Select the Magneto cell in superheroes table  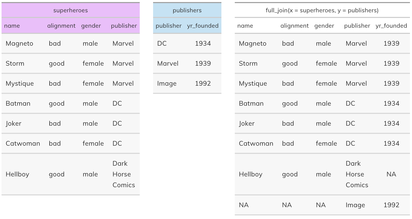point(19,43)
